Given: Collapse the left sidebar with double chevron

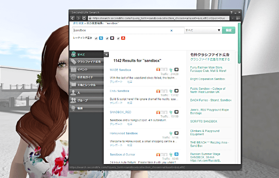Looking at the screenshot, I should click(106, 54).
